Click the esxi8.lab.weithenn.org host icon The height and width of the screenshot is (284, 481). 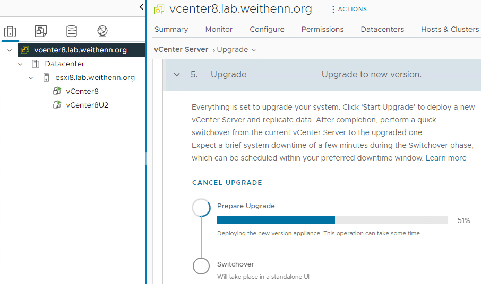coord(46,77)
